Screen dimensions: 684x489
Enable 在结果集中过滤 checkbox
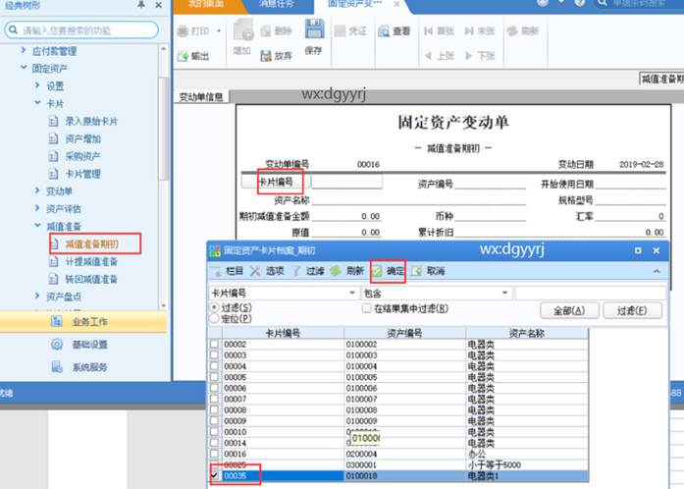coord(367,308)
